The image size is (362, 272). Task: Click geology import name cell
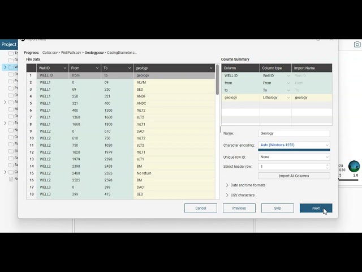click(x=312, y=97)
